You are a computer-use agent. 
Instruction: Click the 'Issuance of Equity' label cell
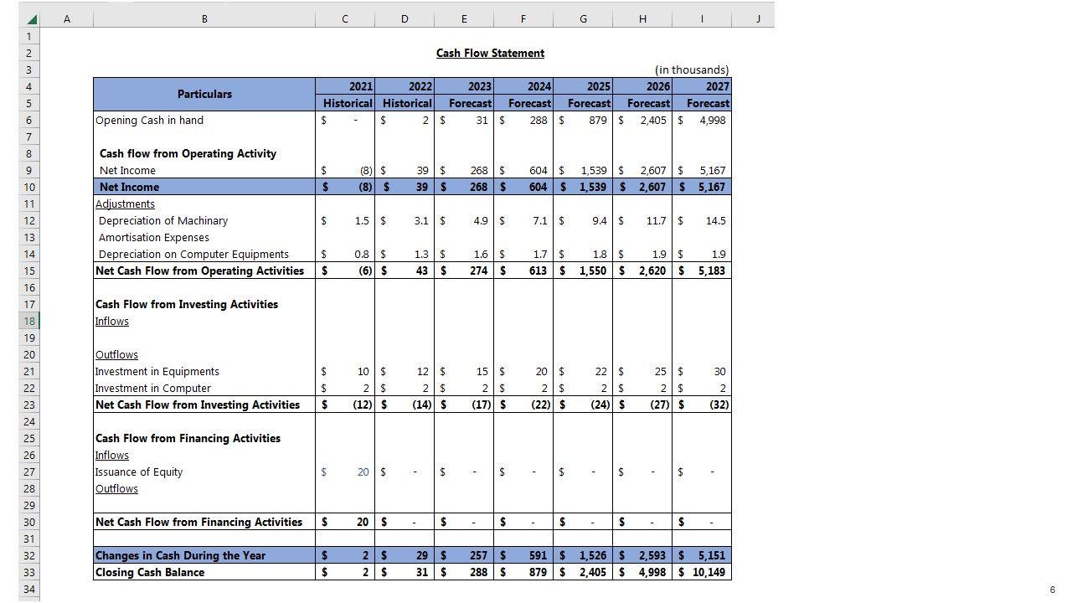(139, 472)
